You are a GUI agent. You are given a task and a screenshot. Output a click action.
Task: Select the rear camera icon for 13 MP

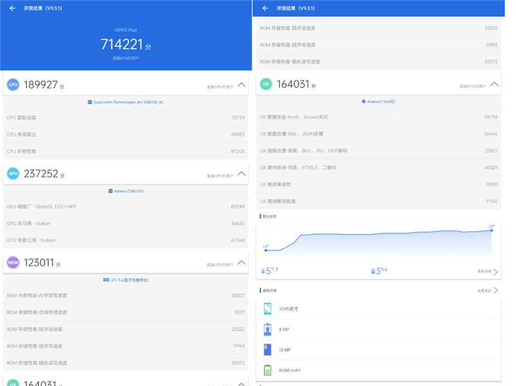[x=268, y=349]
